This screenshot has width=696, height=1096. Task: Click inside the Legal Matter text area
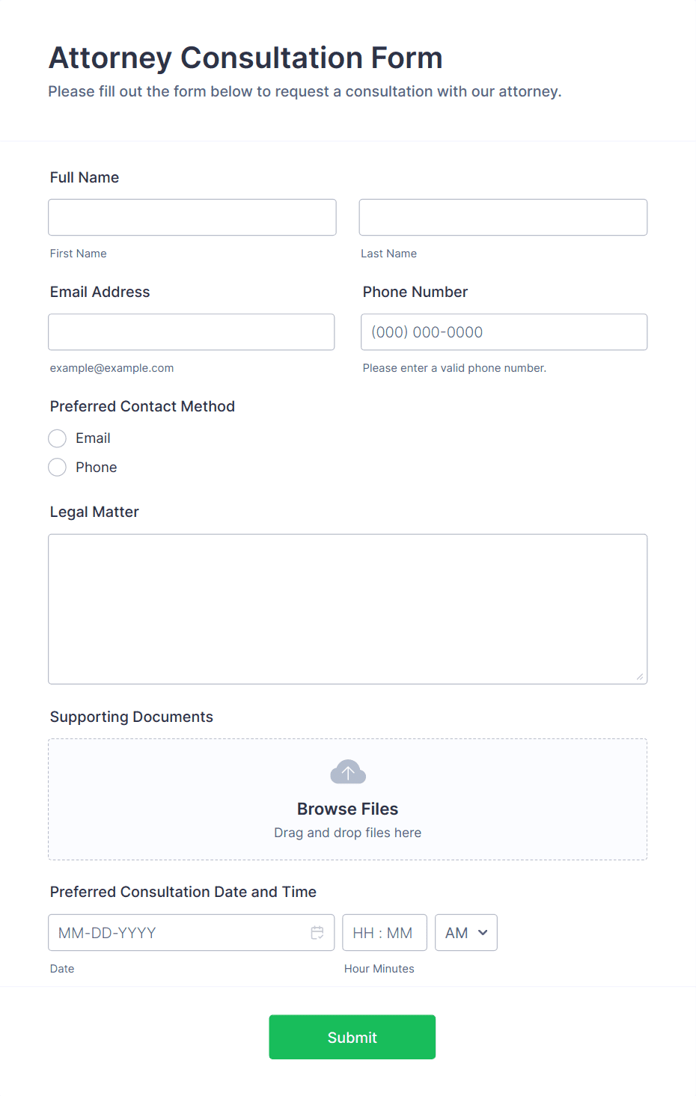coord(348,609)
